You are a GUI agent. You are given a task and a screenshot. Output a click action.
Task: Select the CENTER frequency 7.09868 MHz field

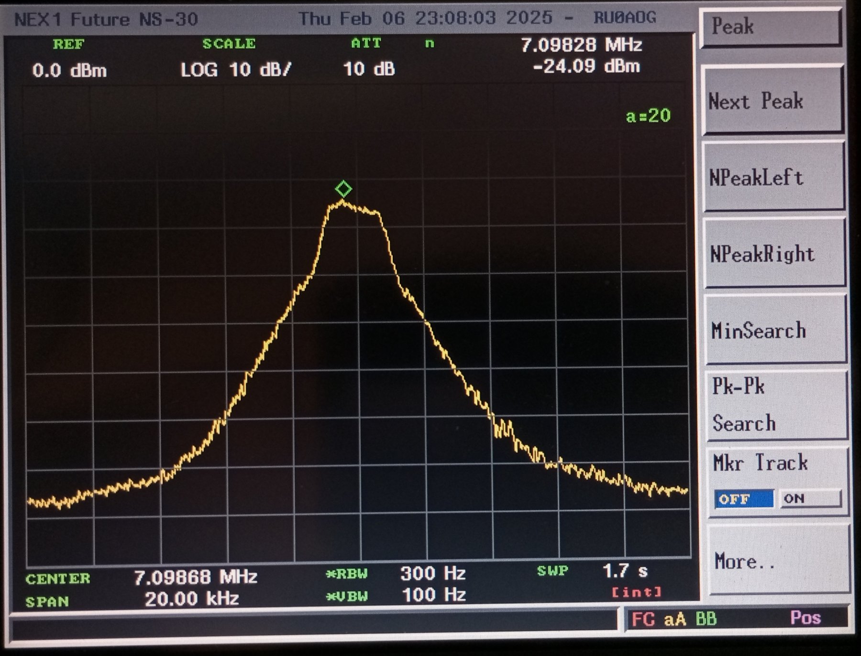click(x=195, y=577)
